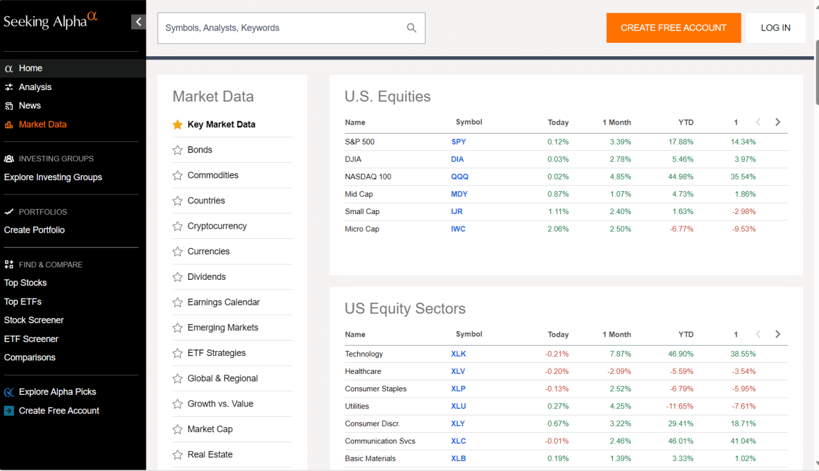Viewport: 819px width, 471px height.
Task: Click the CREATE FREE ACCOUNT button
Action: (674, 28)
